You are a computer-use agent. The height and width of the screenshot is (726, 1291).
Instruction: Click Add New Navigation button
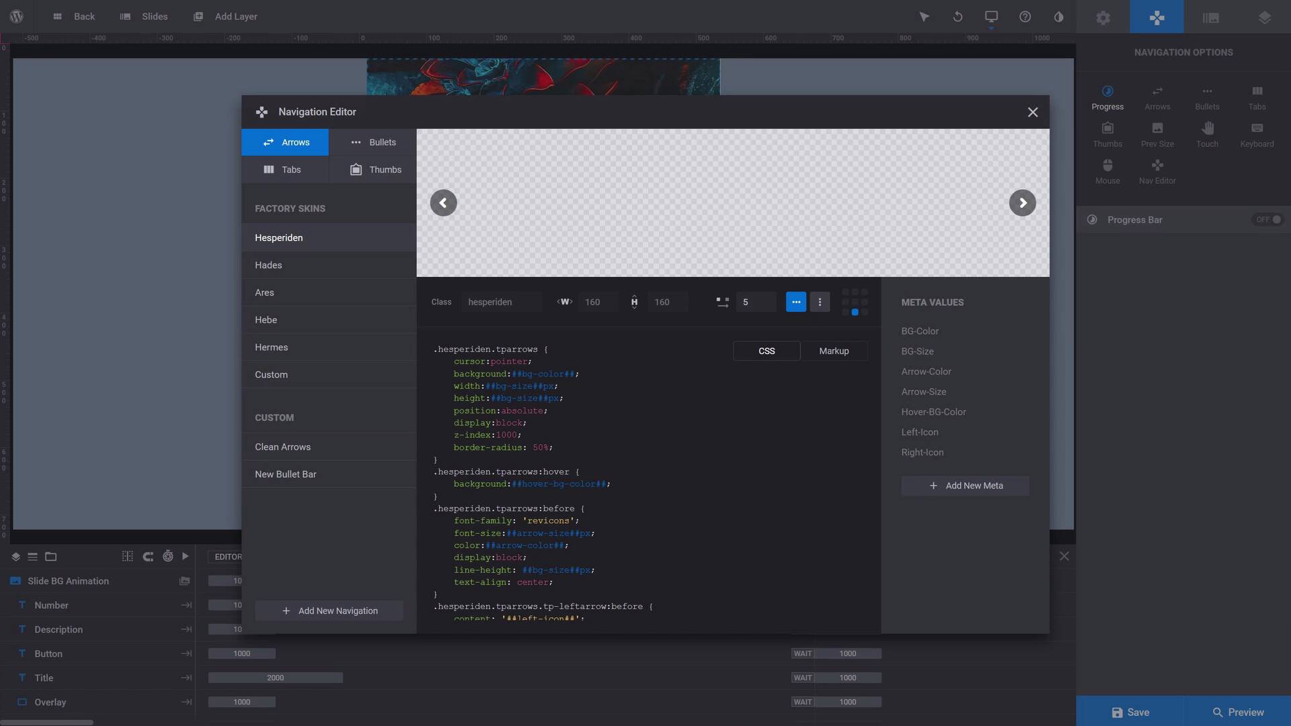[x=329, y=611]
